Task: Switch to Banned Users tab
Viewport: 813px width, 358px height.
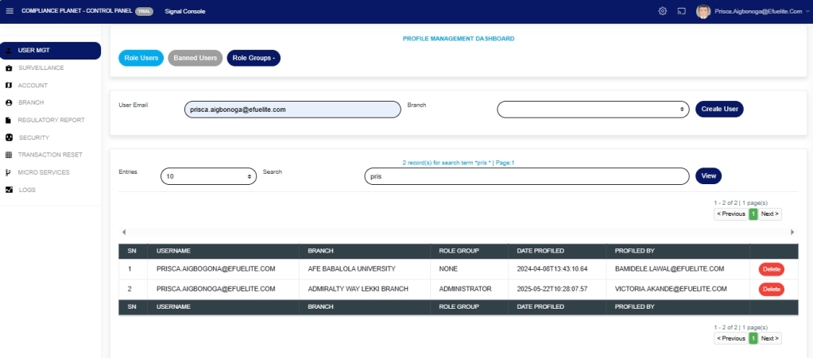Action: point(196,58)
